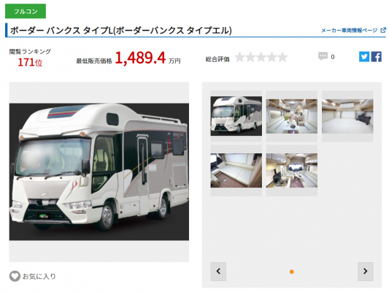389x292 pixels.
Task: Click the large main motorhome photo
Action: 99,172
